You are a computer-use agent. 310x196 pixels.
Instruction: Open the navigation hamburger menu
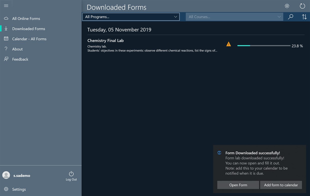(x=6, y=5)
